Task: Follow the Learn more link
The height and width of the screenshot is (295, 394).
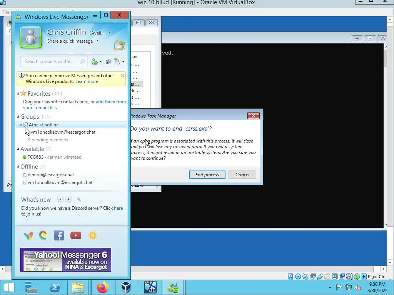Action: [87, 81]
